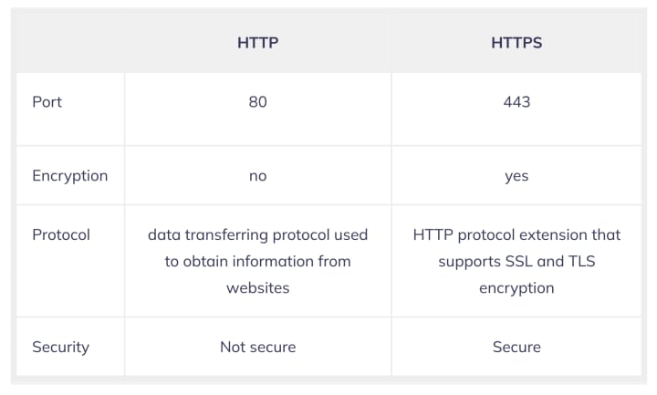This screenshot has width=657, height=395.
Task: Select the Protocol row label
Action: tap(61, 234)
